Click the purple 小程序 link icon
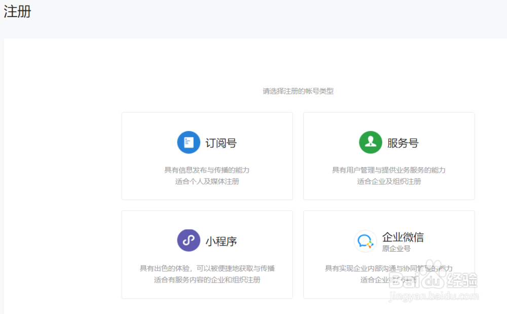The width and height of the screenshot is (507, 314). point(189,240)
